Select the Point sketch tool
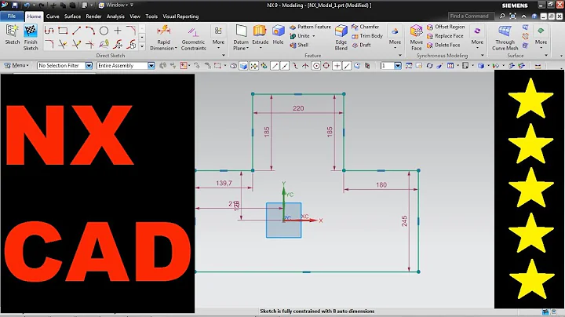This screenshot has width=565, height=317. [x=118, y=31]
